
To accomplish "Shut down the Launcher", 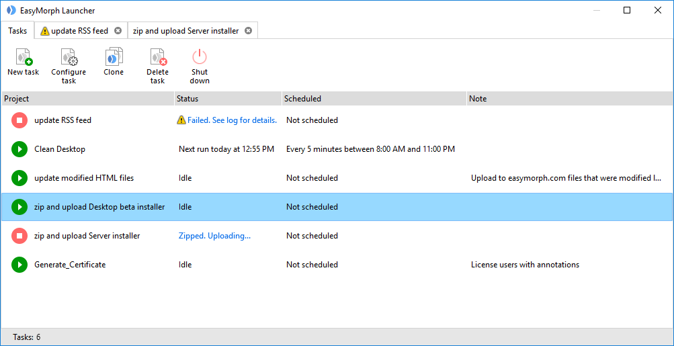I will pos(200,67).
